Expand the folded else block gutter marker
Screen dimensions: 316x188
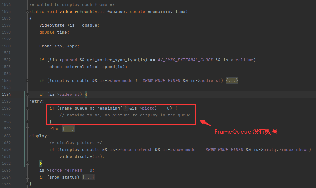27,129
